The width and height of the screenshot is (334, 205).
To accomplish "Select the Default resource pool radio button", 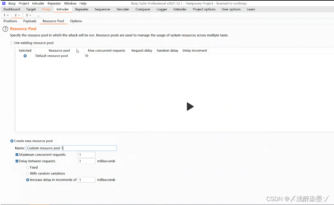I will tap(25, 56).
